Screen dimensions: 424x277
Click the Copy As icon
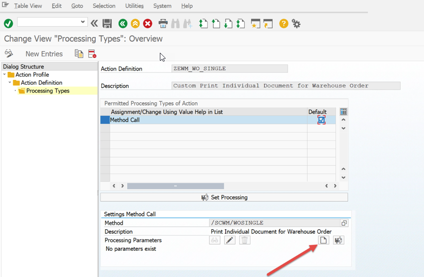[x=79, y=54]
